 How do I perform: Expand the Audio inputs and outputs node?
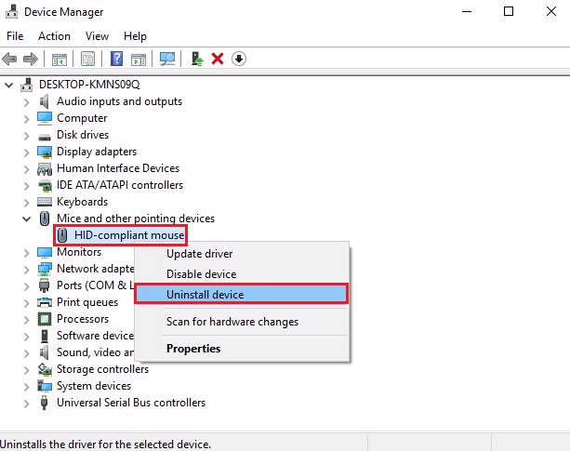[x=25, y=101]
